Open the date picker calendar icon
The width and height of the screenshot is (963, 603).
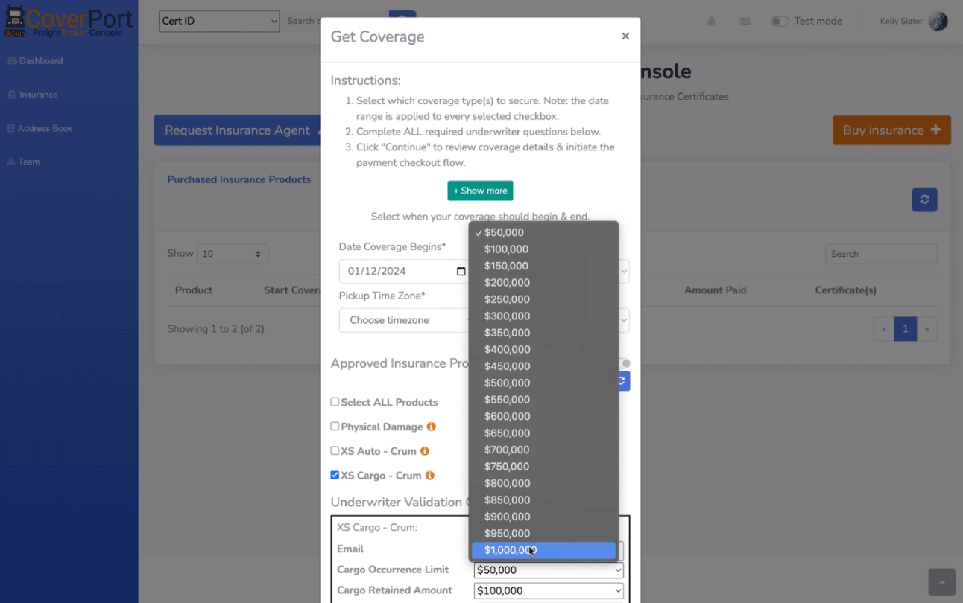(x=461, y=271)
